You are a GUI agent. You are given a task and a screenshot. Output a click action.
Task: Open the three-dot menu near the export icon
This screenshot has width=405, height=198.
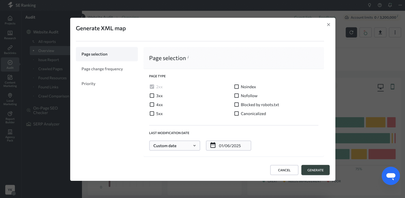click(x=395, y=32)
